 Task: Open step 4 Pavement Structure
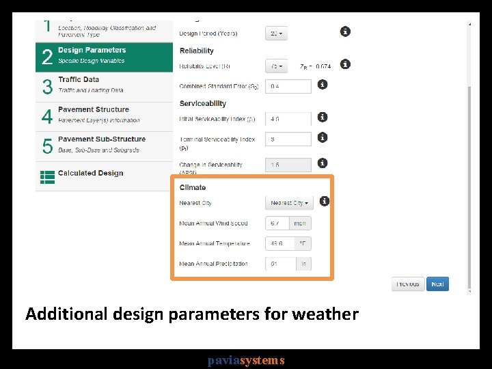pos(104,117)
